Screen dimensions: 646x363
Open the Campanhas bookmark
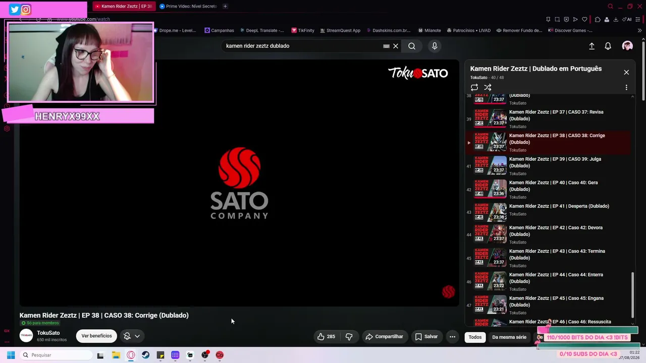219,30
